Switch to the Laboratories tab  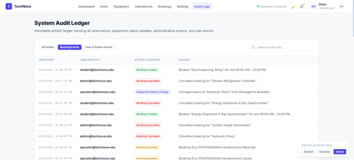143,7
